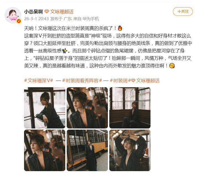This screenshot has height=175, width=197.
Task: Open the photo beside the yellow tram
Action: coord(87,150)
